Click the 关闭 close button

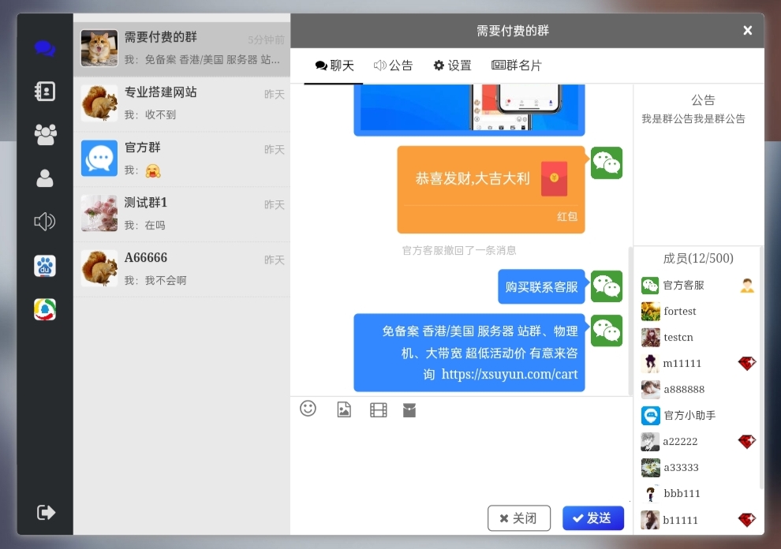tap(518, 518)
